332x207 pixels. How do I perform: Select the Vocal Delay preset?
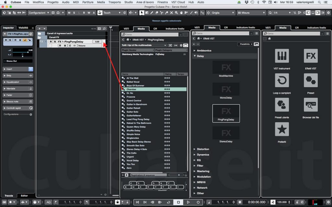(154, 160)
